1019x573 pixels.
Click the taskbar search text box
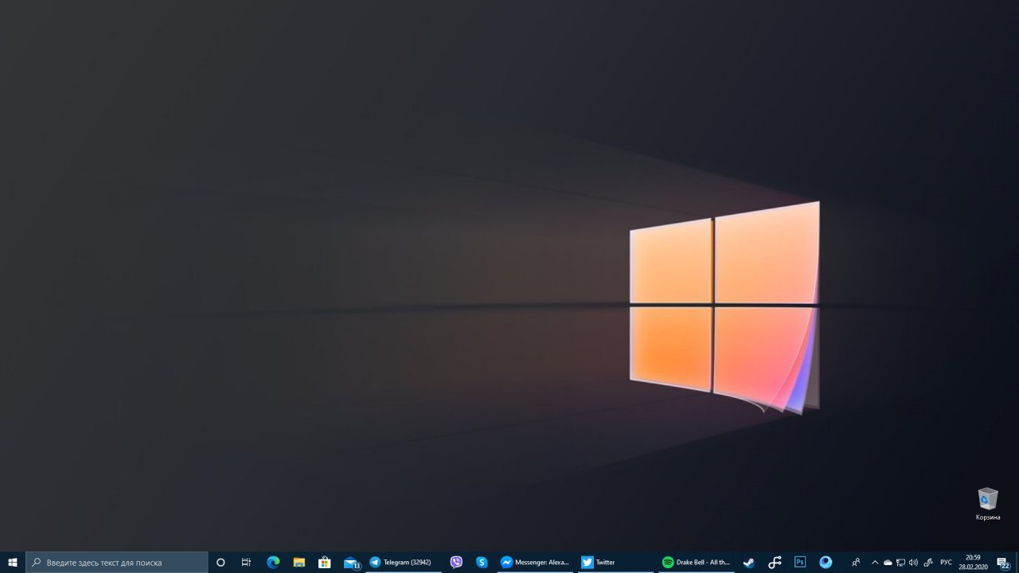tap(117, 562)
